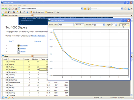Viewport: 134px width, 100px height.
Task: Click the Popular column header
Action: pyautogui.click(x=27, y=59)
